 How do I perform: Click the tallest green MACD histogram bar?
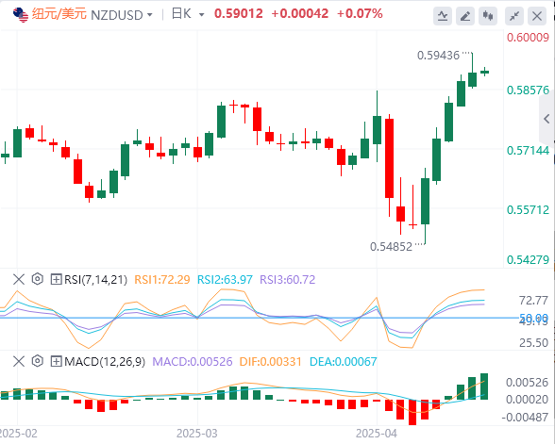tap(484, 386)
